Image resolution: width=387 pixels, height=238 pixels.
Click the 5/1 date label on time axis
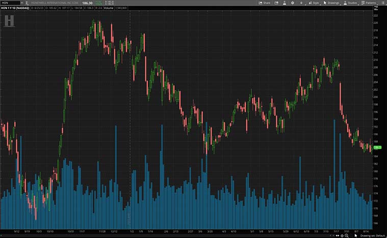[252, 231]
